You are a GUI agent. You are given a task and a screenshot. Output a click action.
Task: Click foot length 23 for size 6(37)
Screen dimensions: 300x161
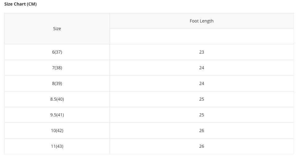(x=201, y=52)
